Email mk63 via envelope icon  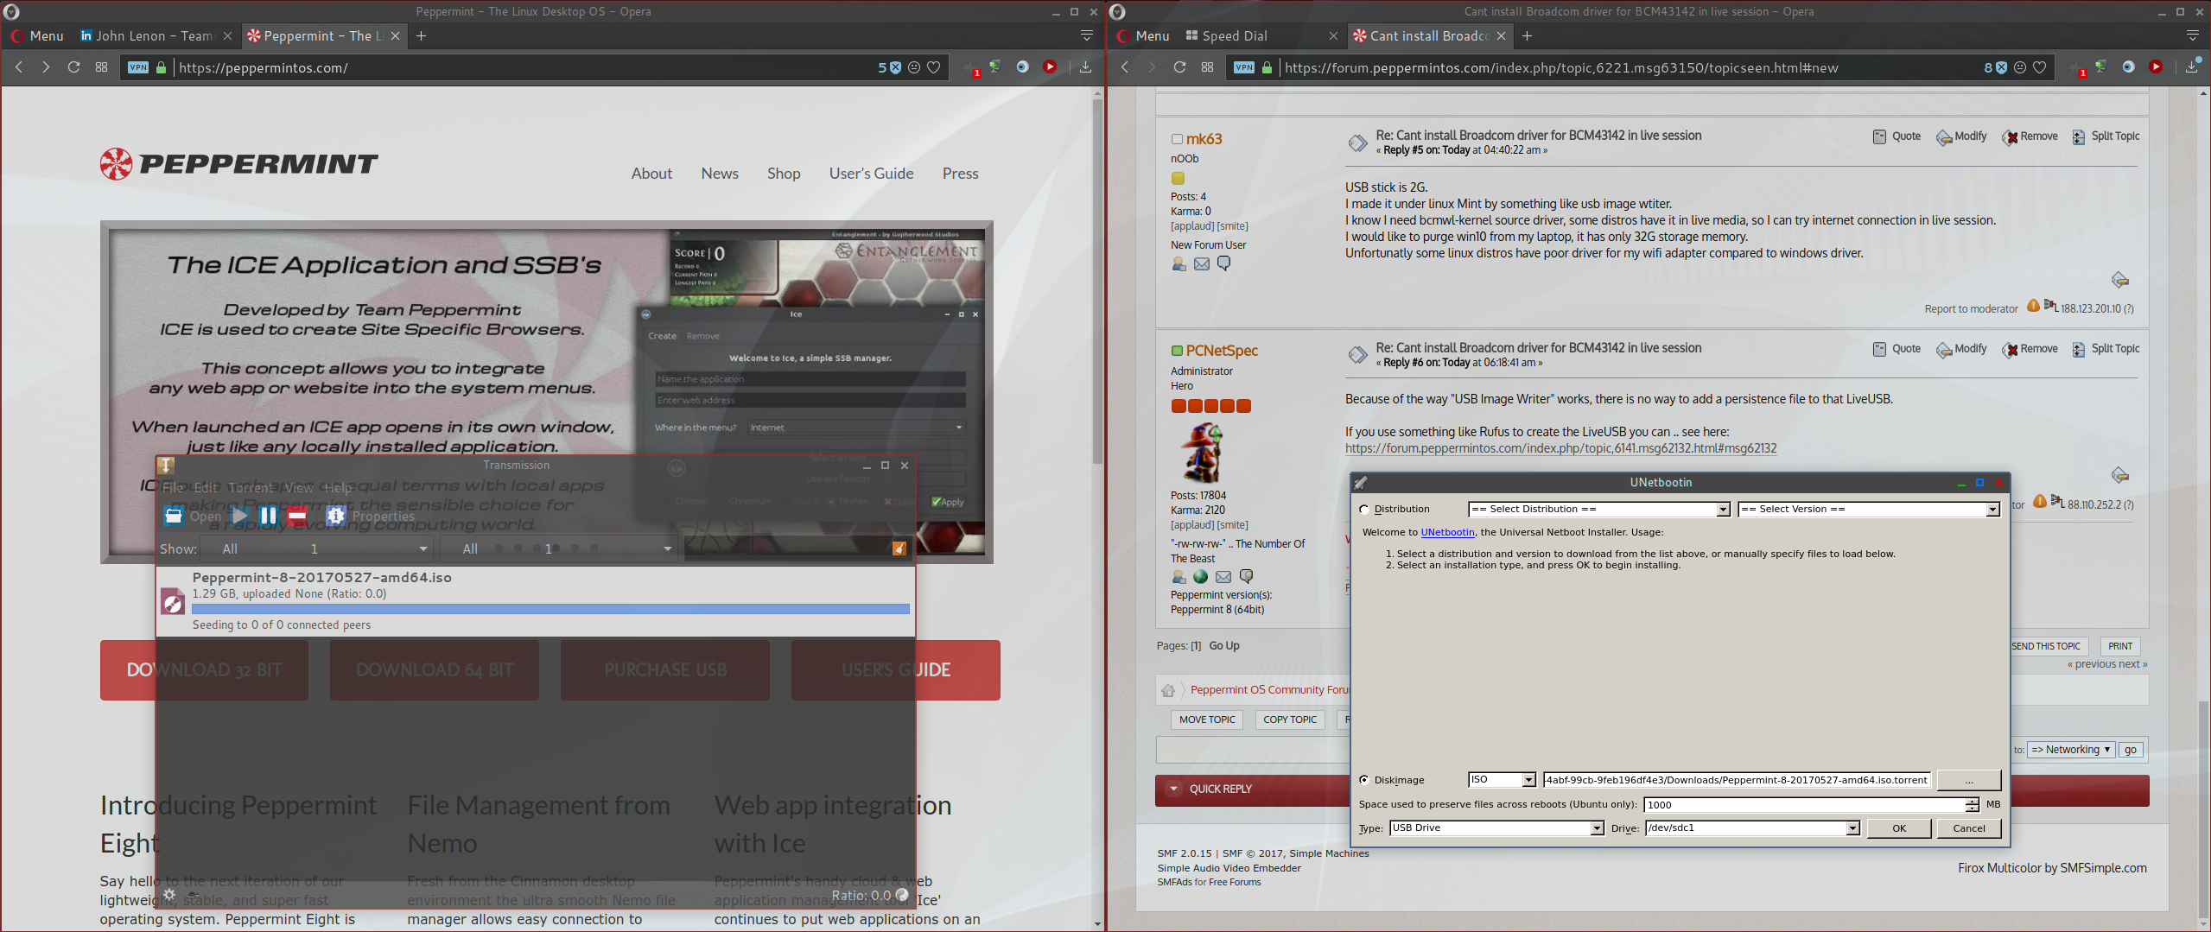click(x=1202, y=264)
